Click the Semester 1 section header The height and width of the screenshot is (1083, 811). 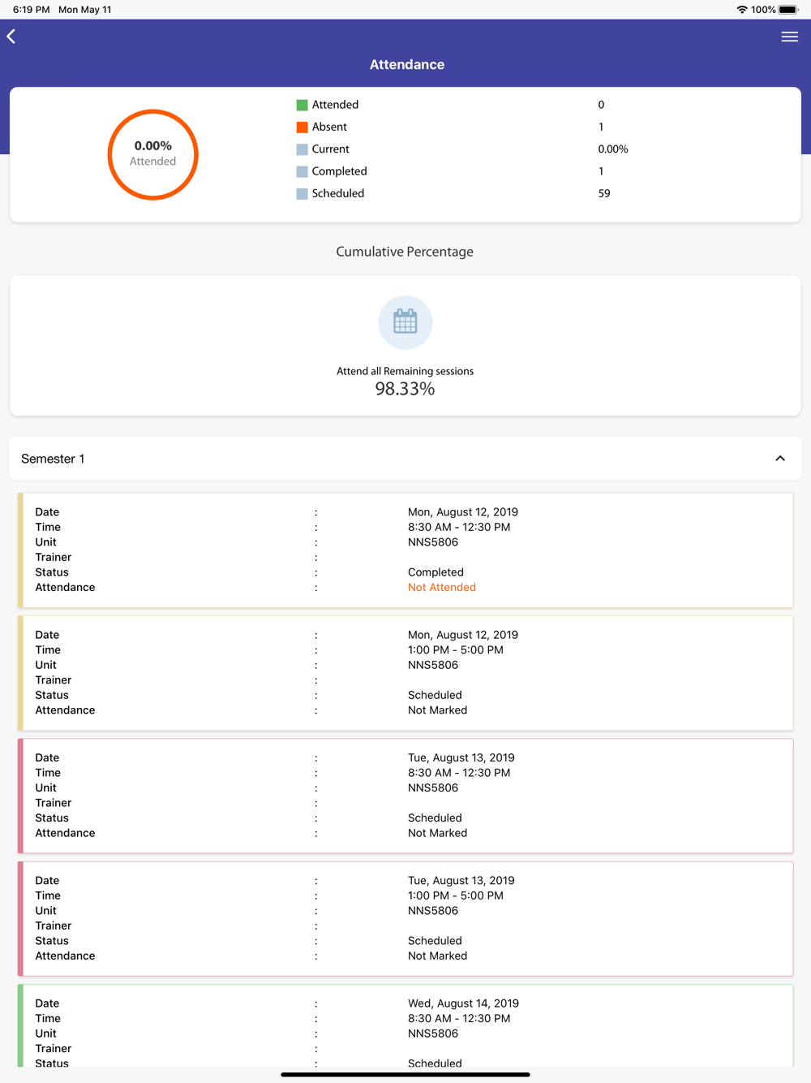tap(405, 459)
